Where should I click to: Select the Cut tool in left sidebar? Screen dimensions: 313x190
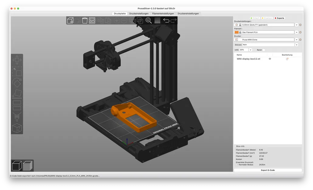coord(17,105)
